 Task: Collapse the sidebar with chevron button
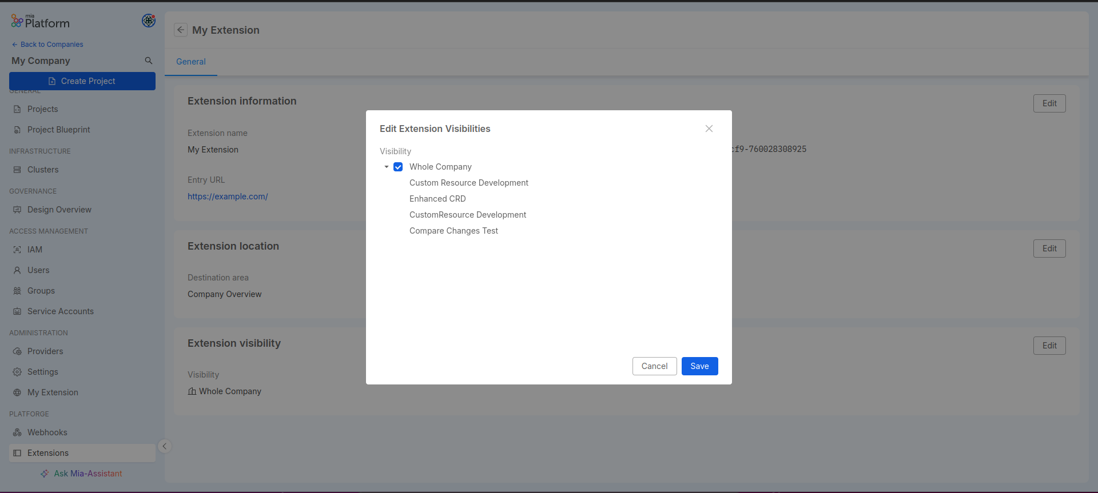(x=165, y=446)
